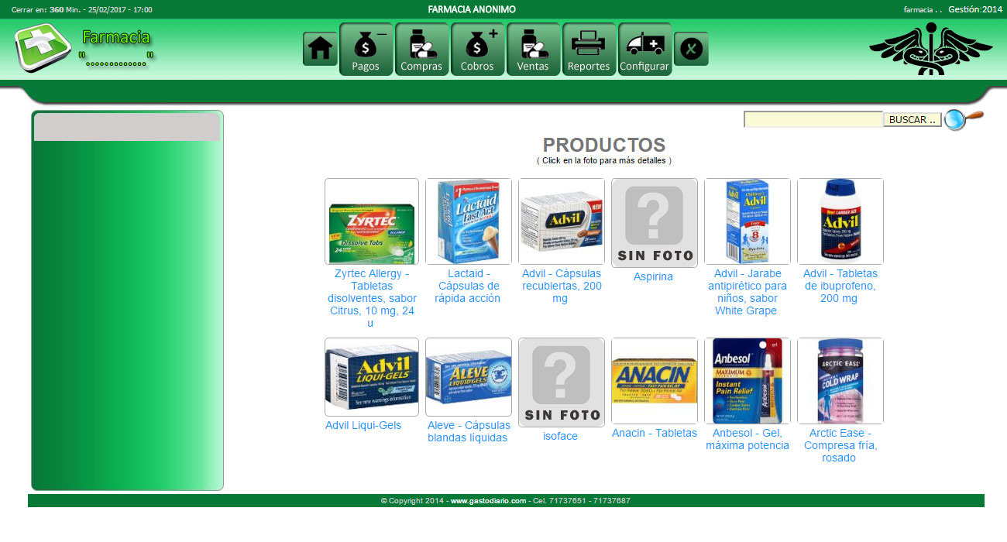Open the Anacin product photo
This screenshot has height=542, width=1007.
coord(655,381)
